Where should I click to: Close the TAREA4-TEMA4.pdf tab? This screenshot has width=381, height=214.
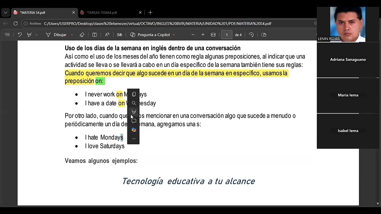pos(140,12)
